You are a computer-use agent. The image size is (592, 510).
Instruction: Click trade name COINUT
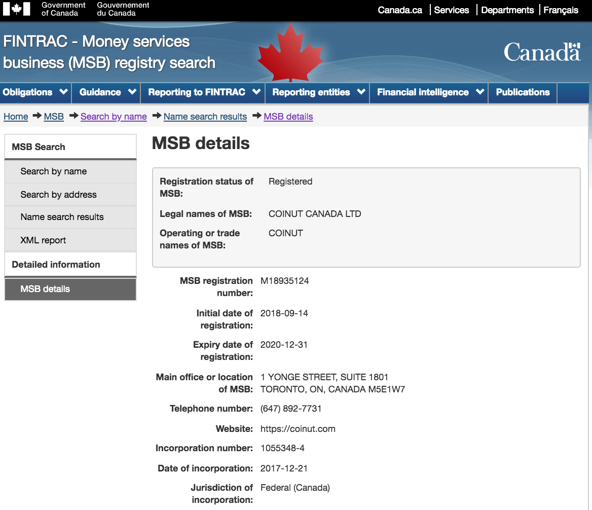[285, 233]
